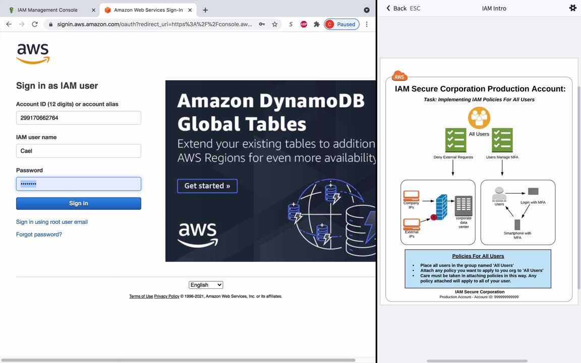Click the padlock site info icon
Image resolution: width=581 pixels, height=363 pixels.
tap(51, 24)
